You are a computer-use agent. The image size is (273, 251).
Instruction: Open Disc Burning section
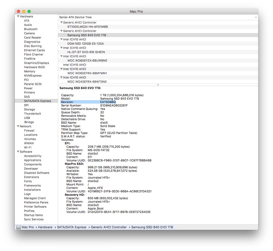33,46
